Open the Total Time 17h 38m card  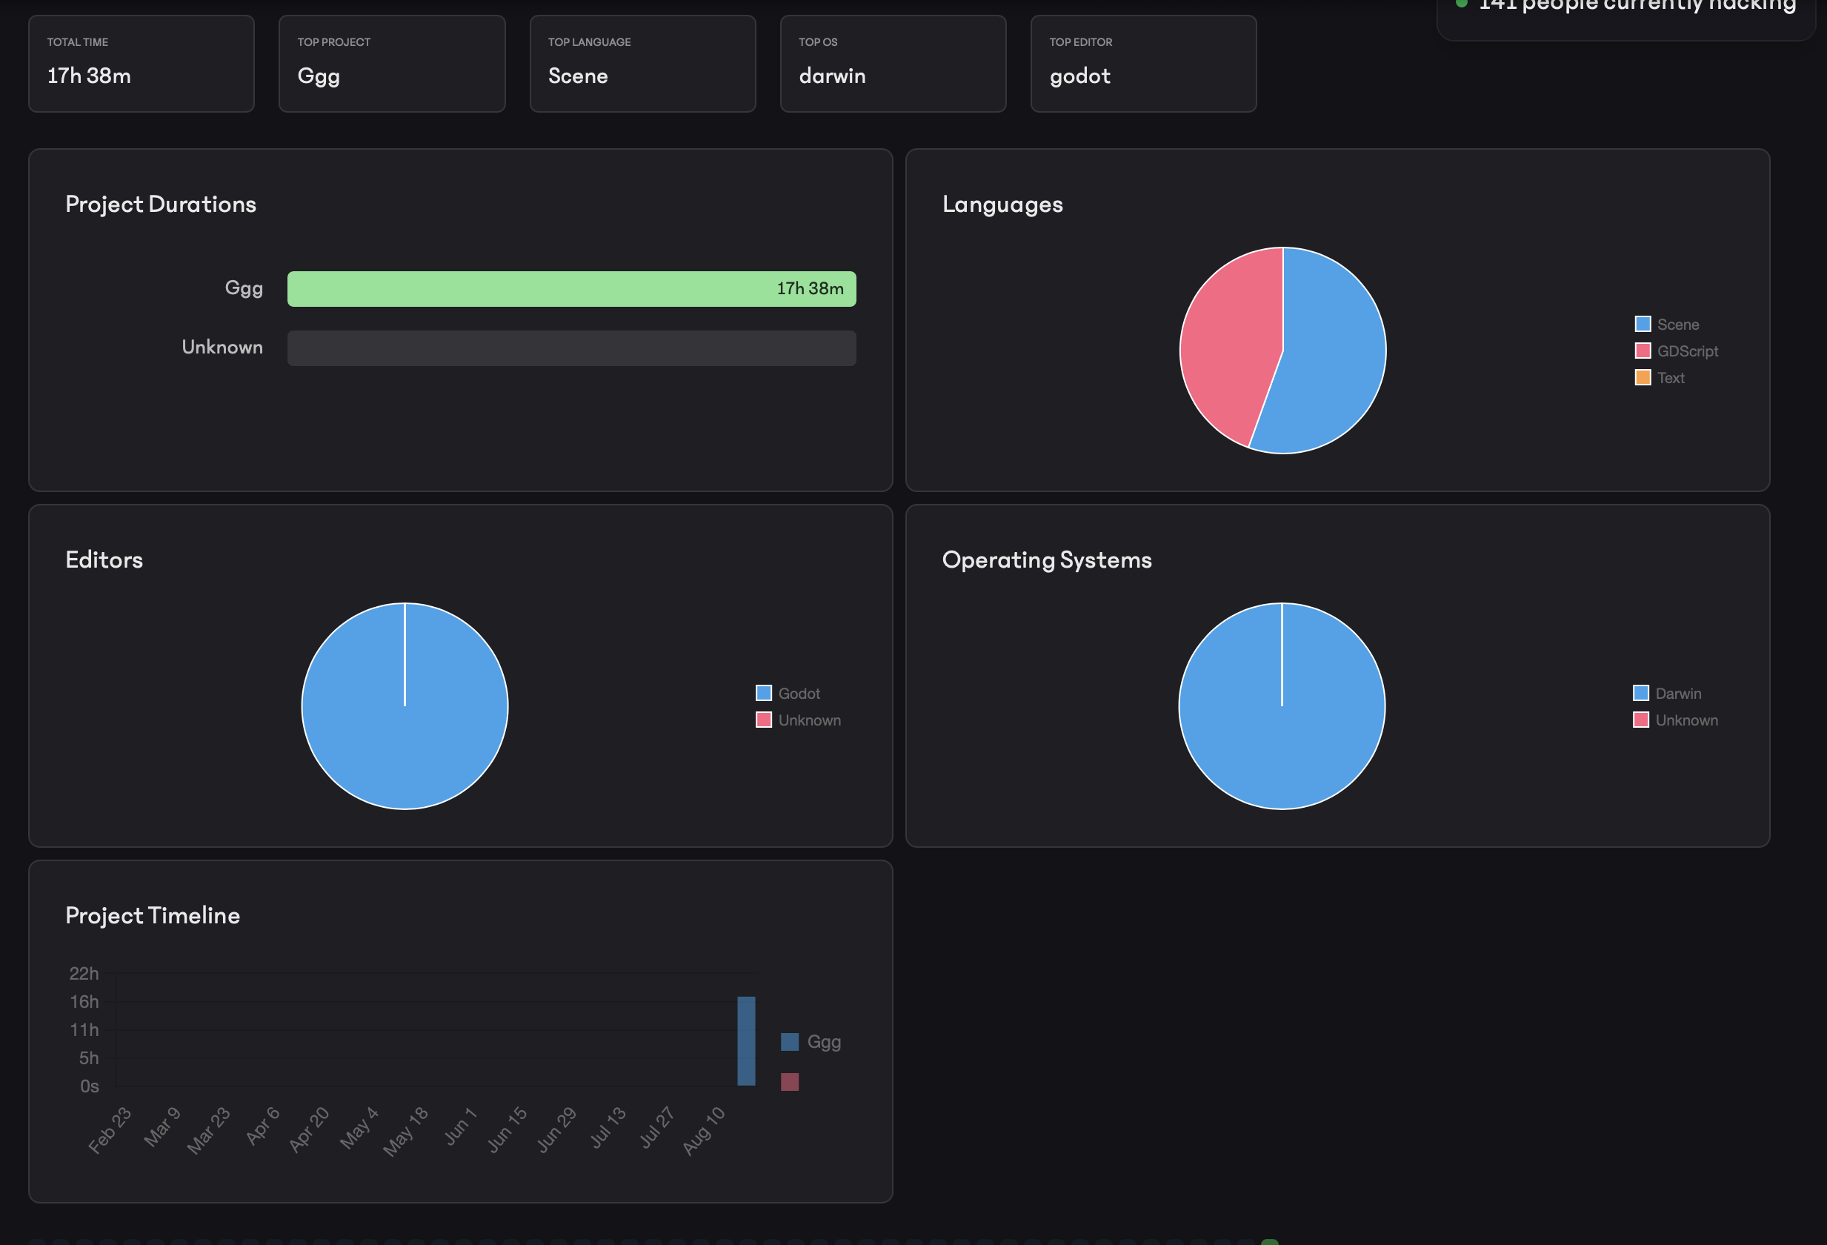tap(142, 64)
